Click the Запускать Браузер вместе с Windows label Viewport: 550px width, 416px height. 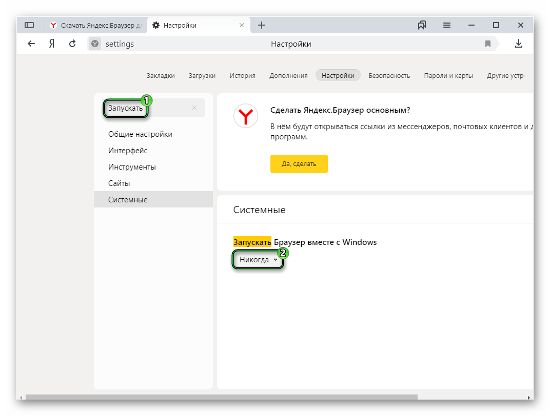coord(305,242)
